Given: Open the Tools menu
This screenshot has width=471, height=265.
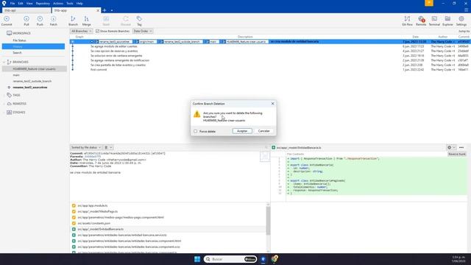Looking at the screenshot, I should [x=70, y=3].
